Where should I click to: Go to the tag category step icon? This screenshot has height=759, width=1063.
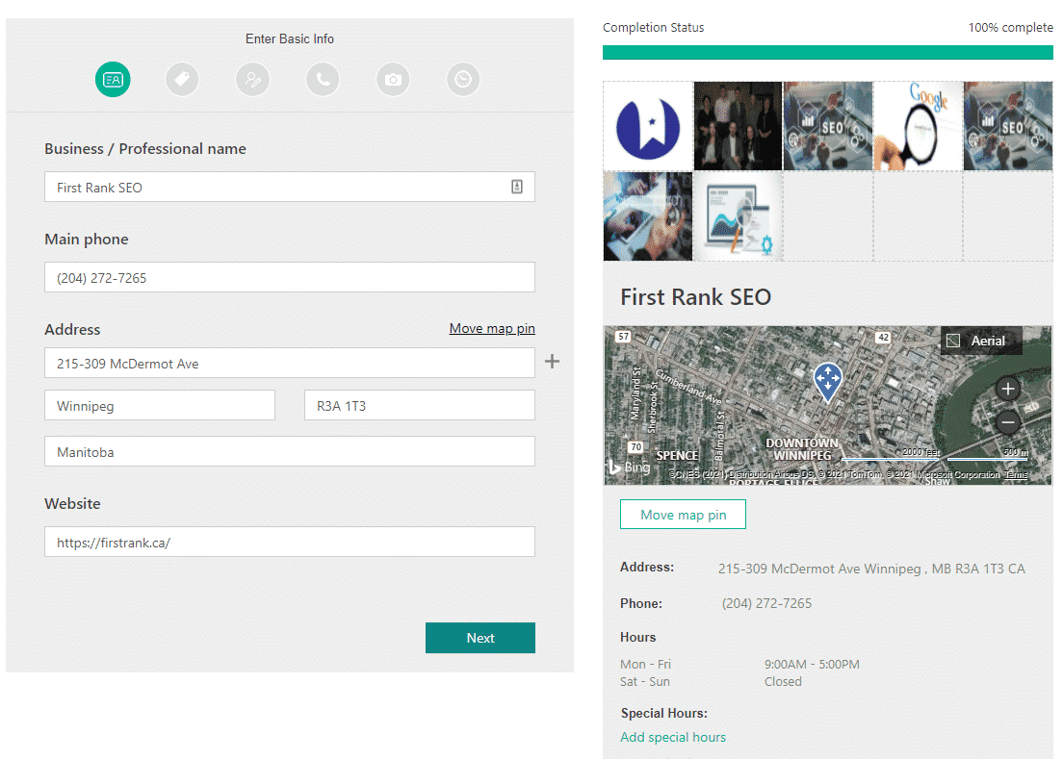182,80
